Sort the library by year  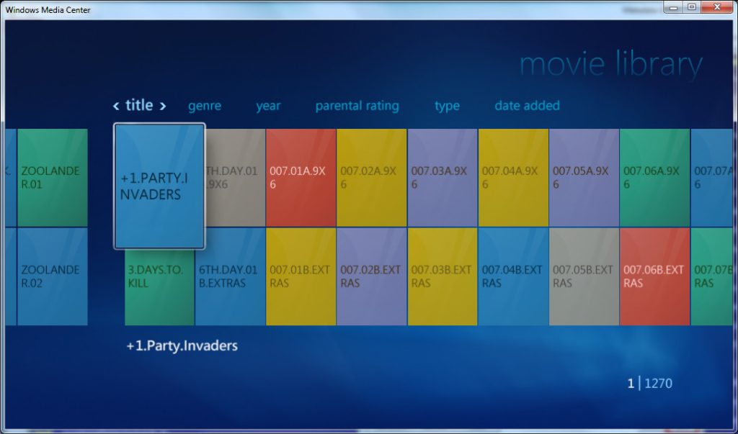coord(268,106)
